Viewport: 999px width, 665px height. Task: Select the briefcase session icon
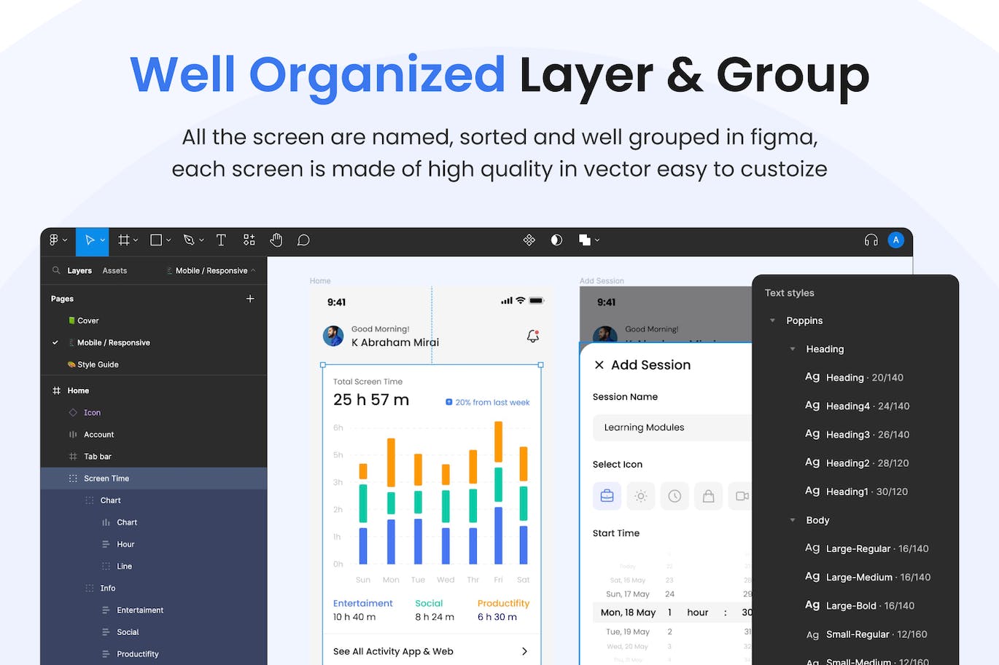tap(607, 496)
